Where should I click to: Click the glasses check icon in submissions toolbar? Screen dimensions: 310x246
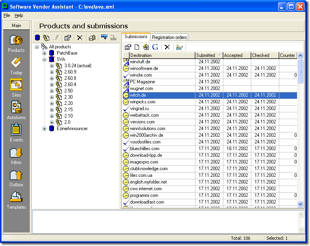[179, 47]
